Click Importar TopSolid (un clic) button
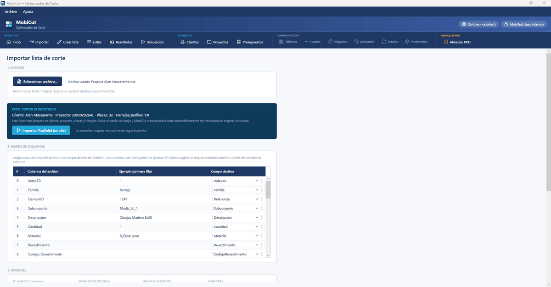This screenshot has height=287, width=551. coord(41,131)
